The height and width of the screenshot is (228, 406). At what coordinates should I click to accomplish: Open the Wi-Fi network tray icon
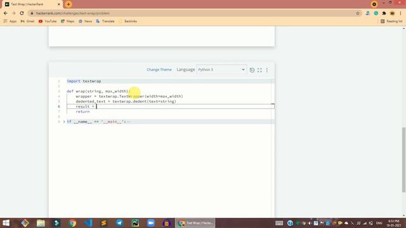click(365, 223)
